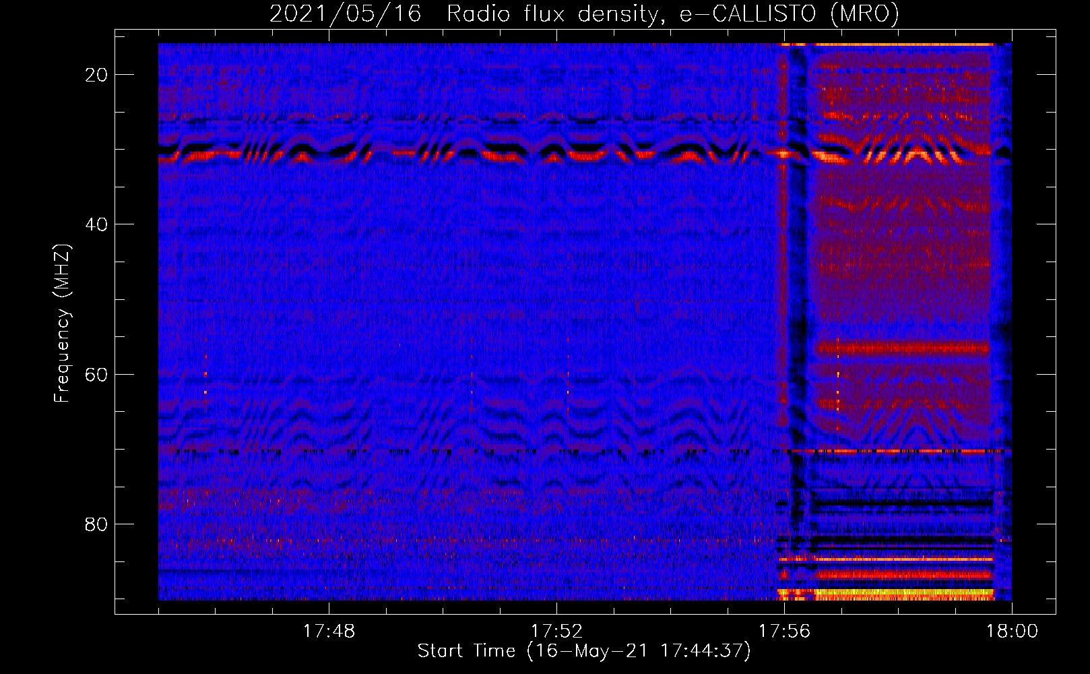
Task: Click the time tick label '17:56'
Action: point(784,632)
